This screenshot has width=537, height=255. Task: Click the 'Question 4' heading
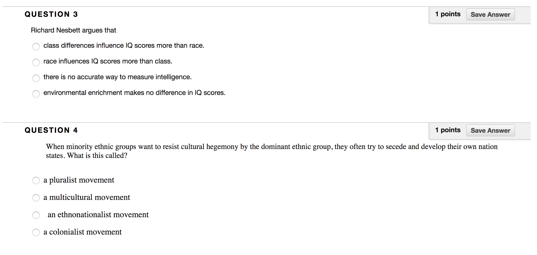[51, 130]
